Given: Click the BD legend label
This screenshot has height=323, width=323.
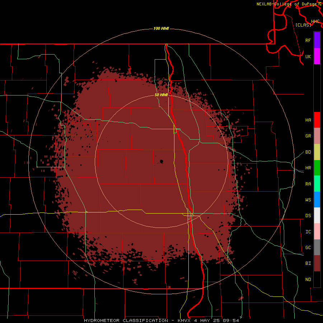Looking at the screenshot, I should pyautogui.click(x=308, y=152).
